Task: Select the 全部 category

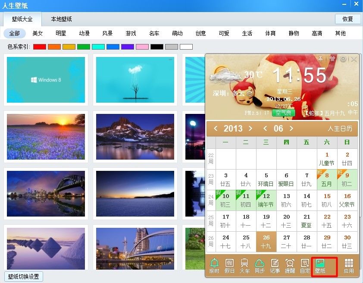Action: [x=14, y=33]
